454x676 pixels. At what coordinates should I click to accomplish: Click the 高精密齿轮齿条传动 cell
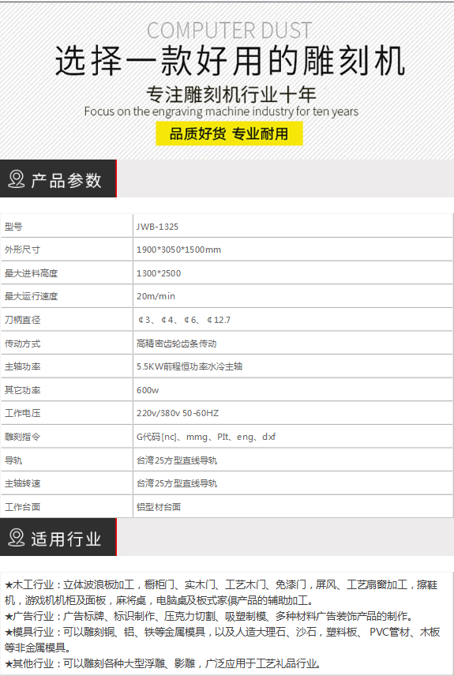click(176, 344)
